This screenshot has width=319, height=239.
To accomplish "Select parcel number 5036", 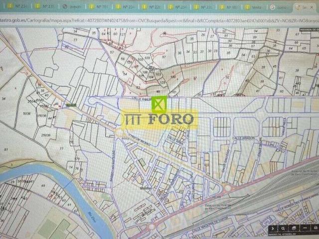I will click(26, 114).
